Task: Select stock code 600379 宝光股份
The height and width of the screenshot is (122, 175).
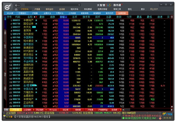Action: coord(89,34)
